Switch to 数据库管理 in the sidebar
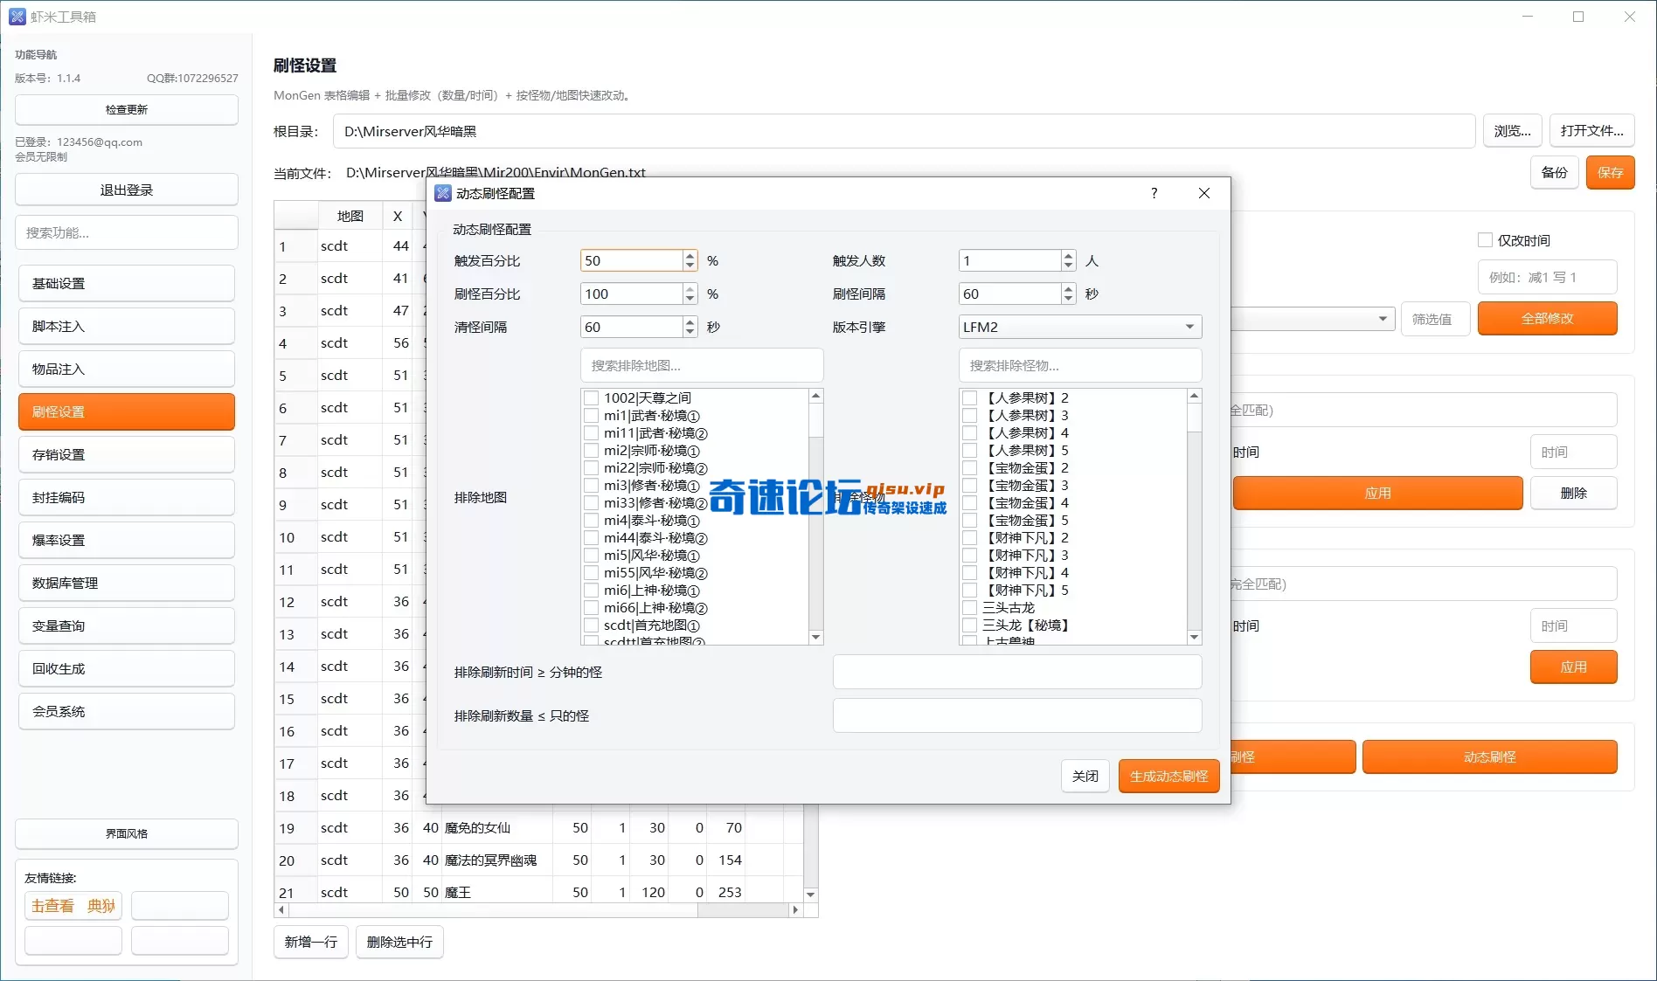Image resolution: width=1657 pixels, height=981 pixels. click(127, 583)
